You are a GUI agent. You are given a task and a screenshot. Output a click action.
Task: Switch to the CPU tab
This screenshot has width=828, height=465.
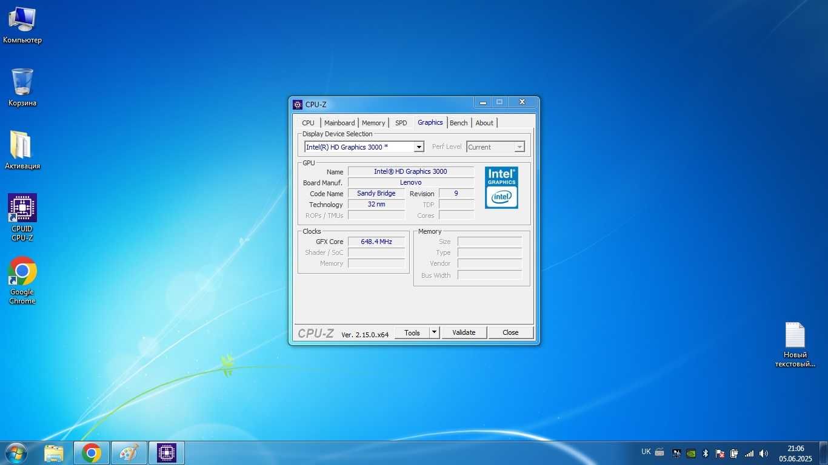[308, 123]
